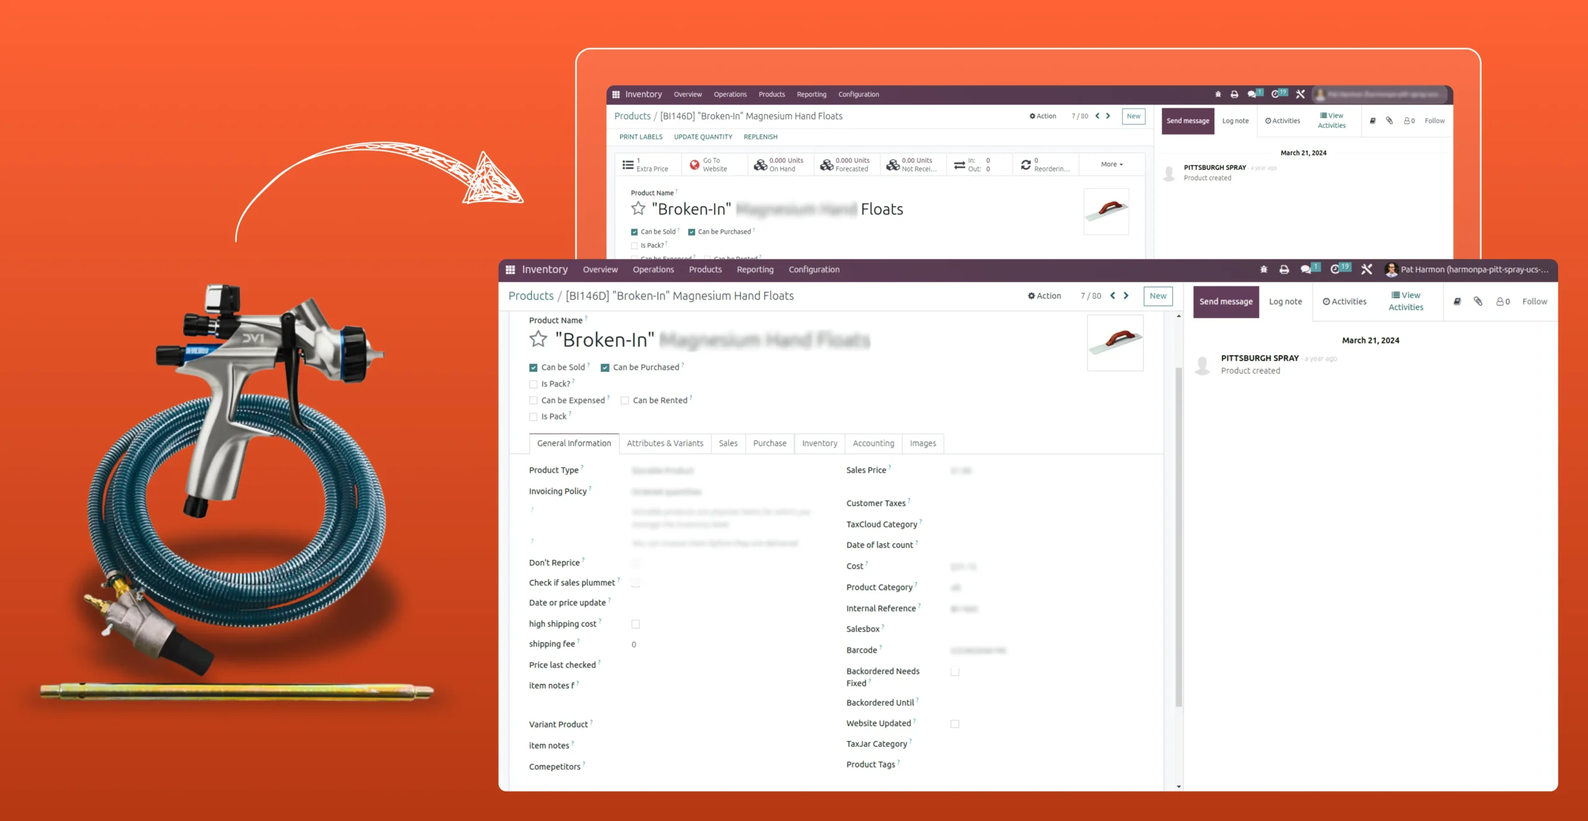Go to next record arrow in front window

tap(1126, 296)
